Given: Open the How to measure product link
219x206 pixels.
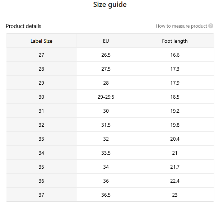Looking at the screenshot, I should [x=181, y=26].
